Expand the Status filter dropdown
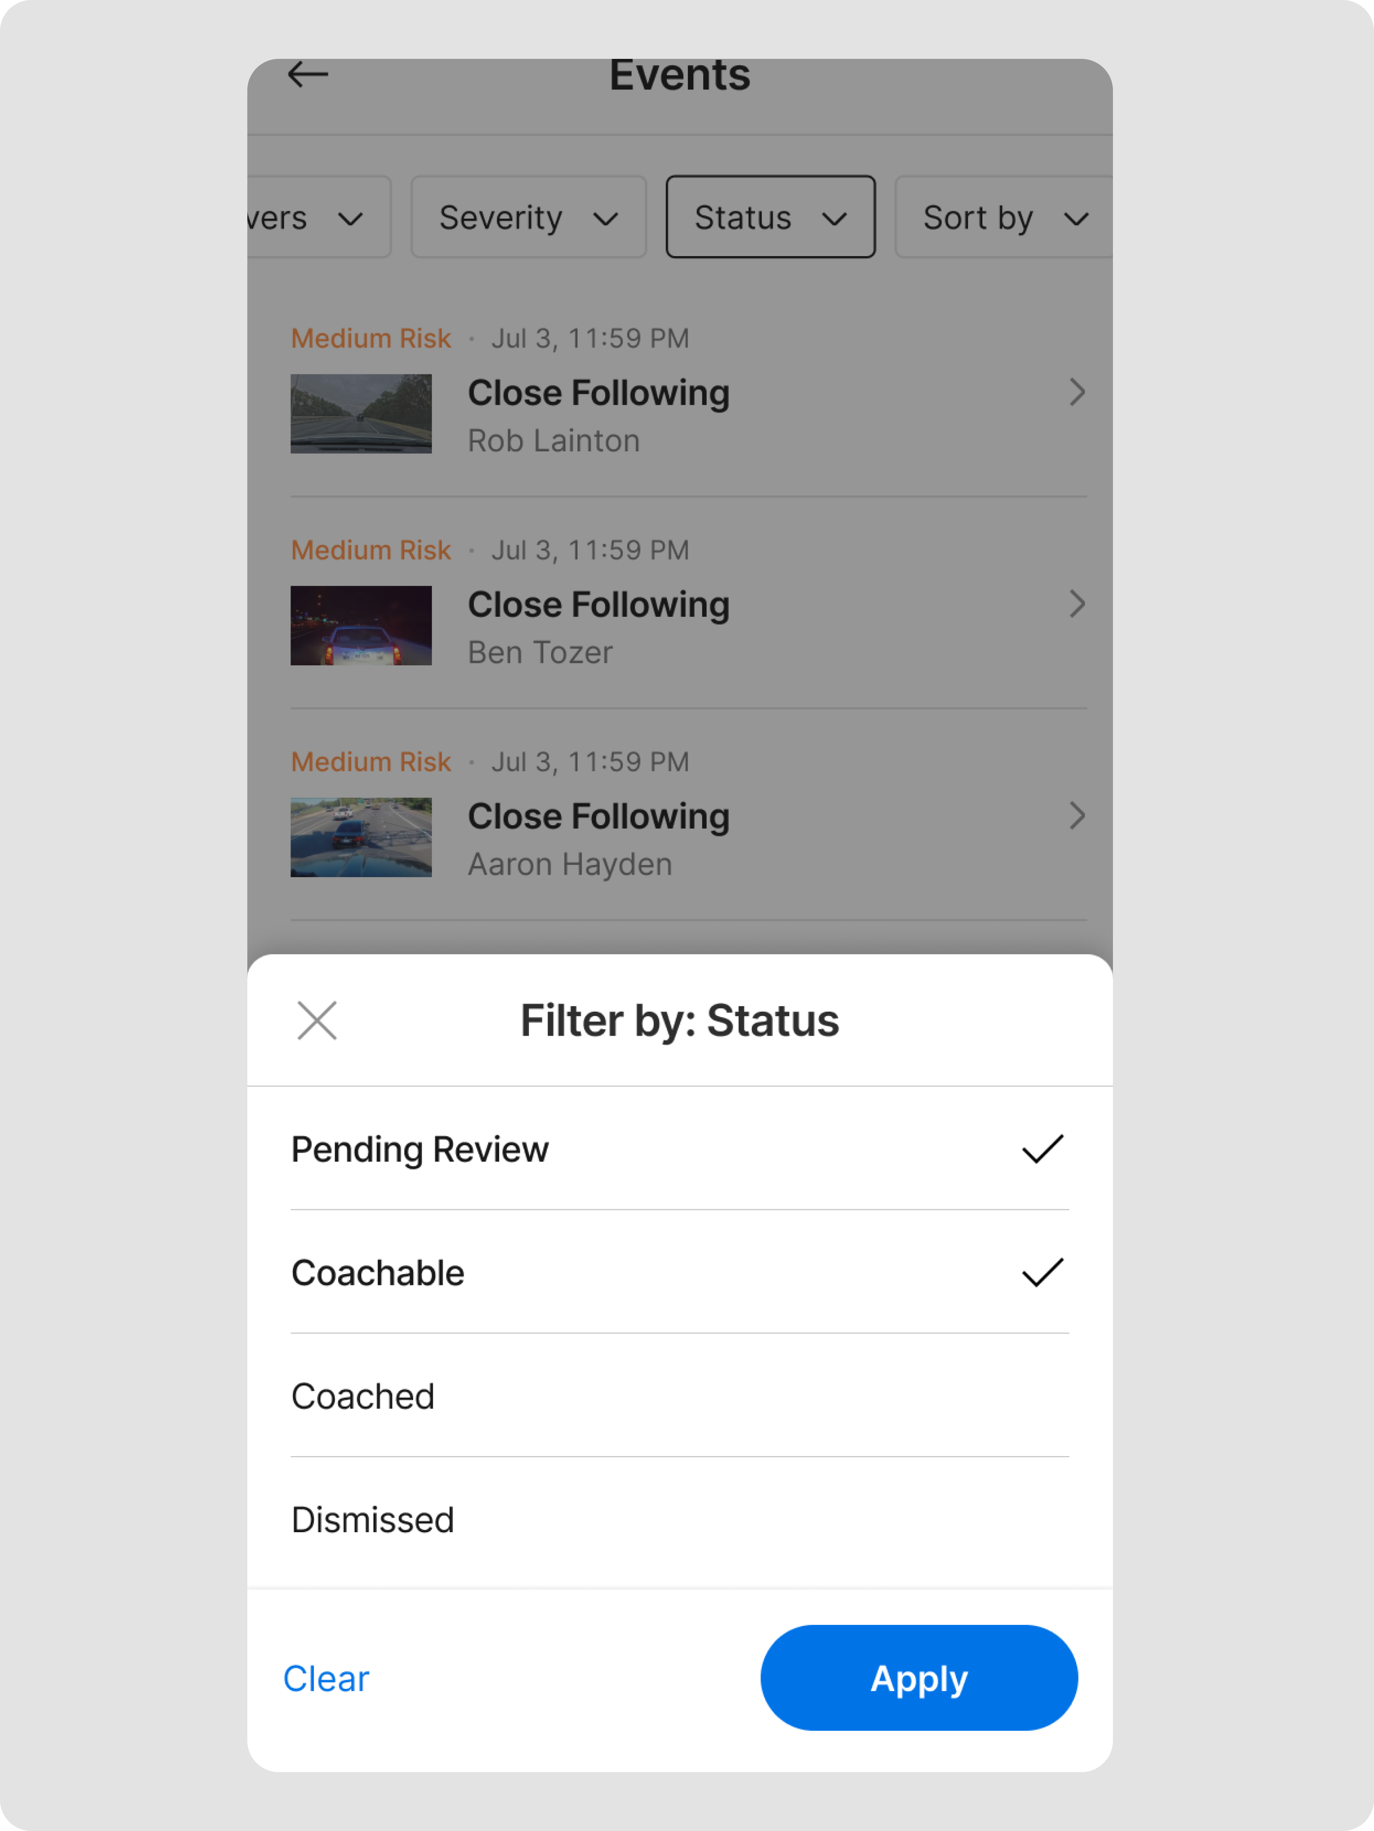 (770, 218)
